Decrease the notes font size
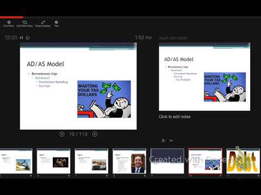 click(171, 140)
